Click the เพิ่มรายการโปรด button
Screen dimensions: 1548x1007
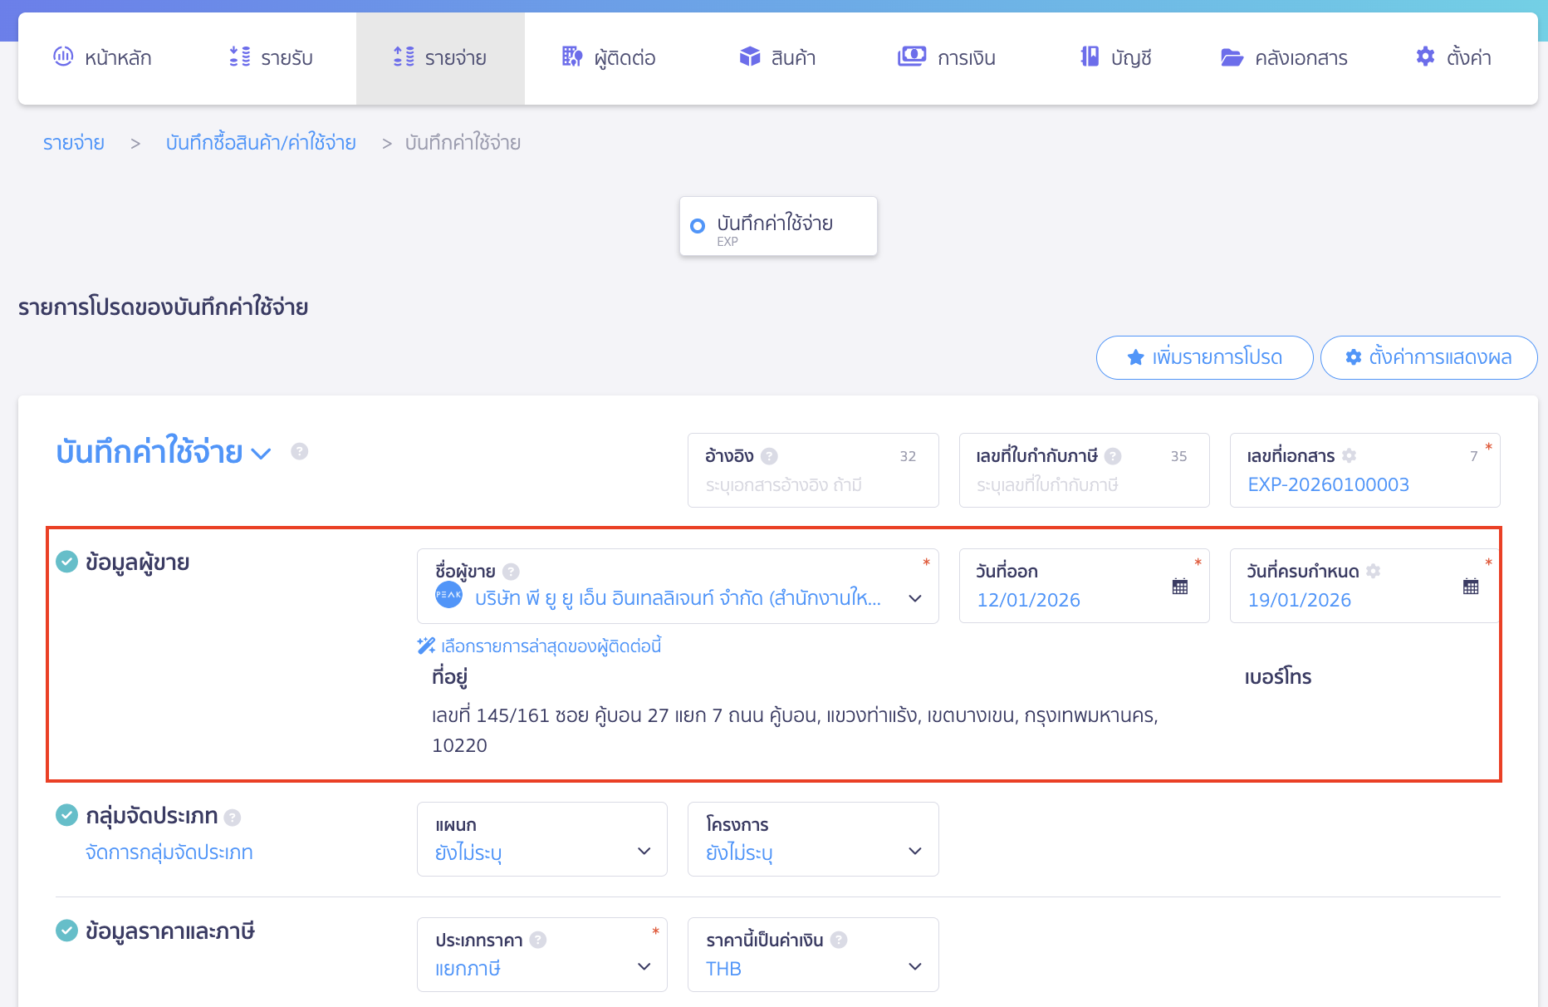click(x=1204, y=357)
